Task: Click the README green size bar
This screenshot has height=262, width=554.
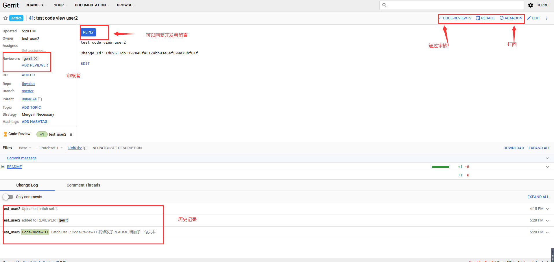Action: click(440, 167)
